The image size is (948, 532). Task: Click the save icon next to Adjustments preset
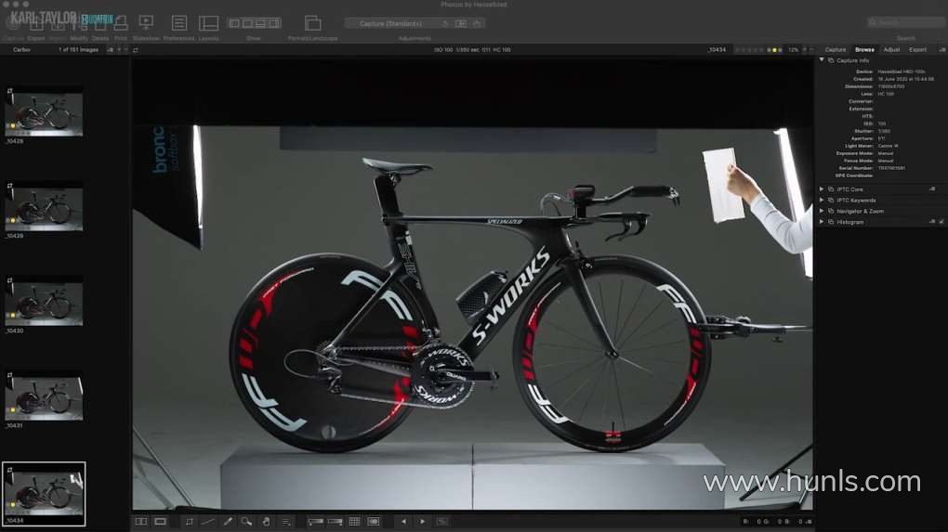pyautogui.click(x=445, y=23)
